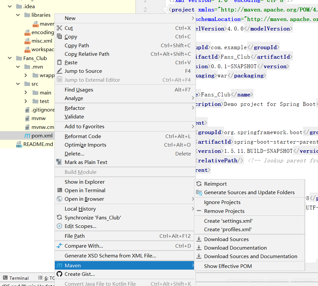Expand the main folder

tap(26, 92)
